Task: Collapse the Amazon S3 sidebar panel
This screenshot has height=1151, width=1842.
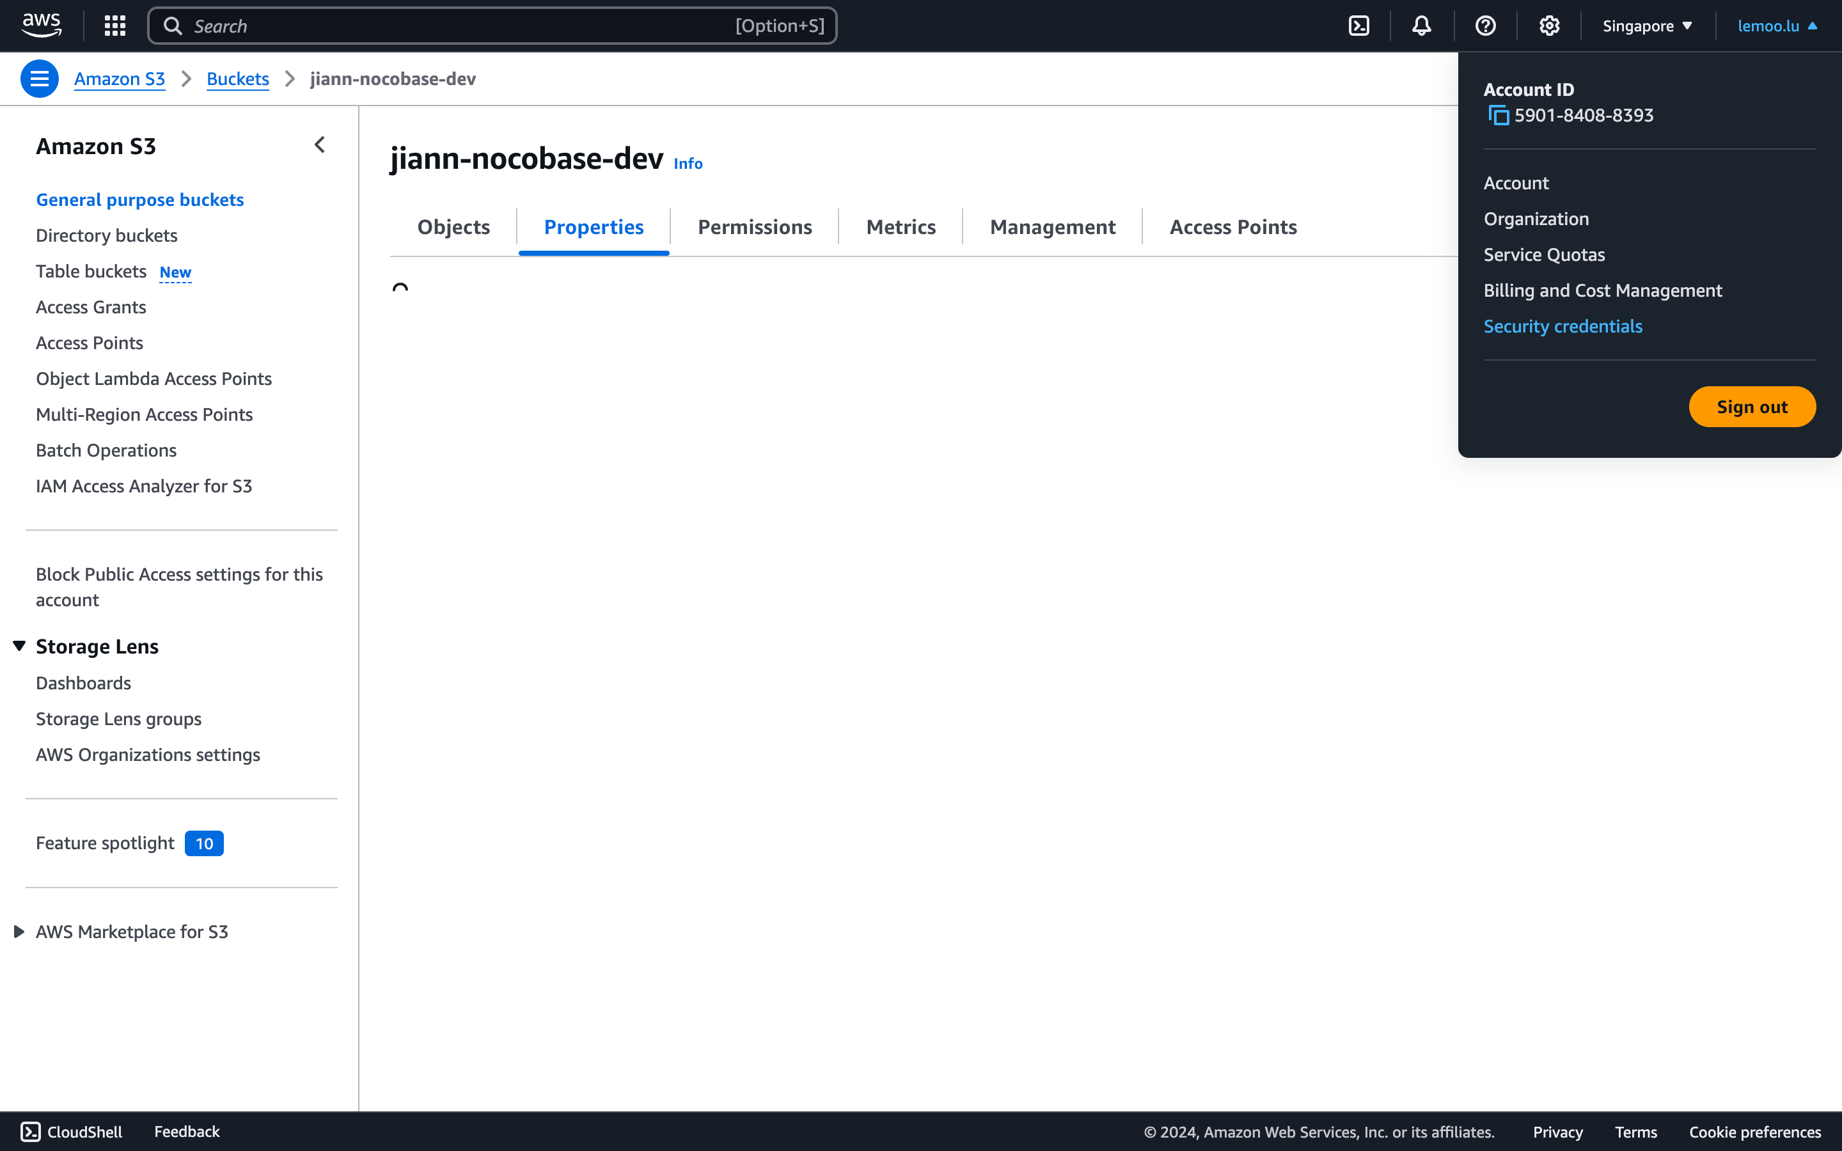Action: [320, 145]
